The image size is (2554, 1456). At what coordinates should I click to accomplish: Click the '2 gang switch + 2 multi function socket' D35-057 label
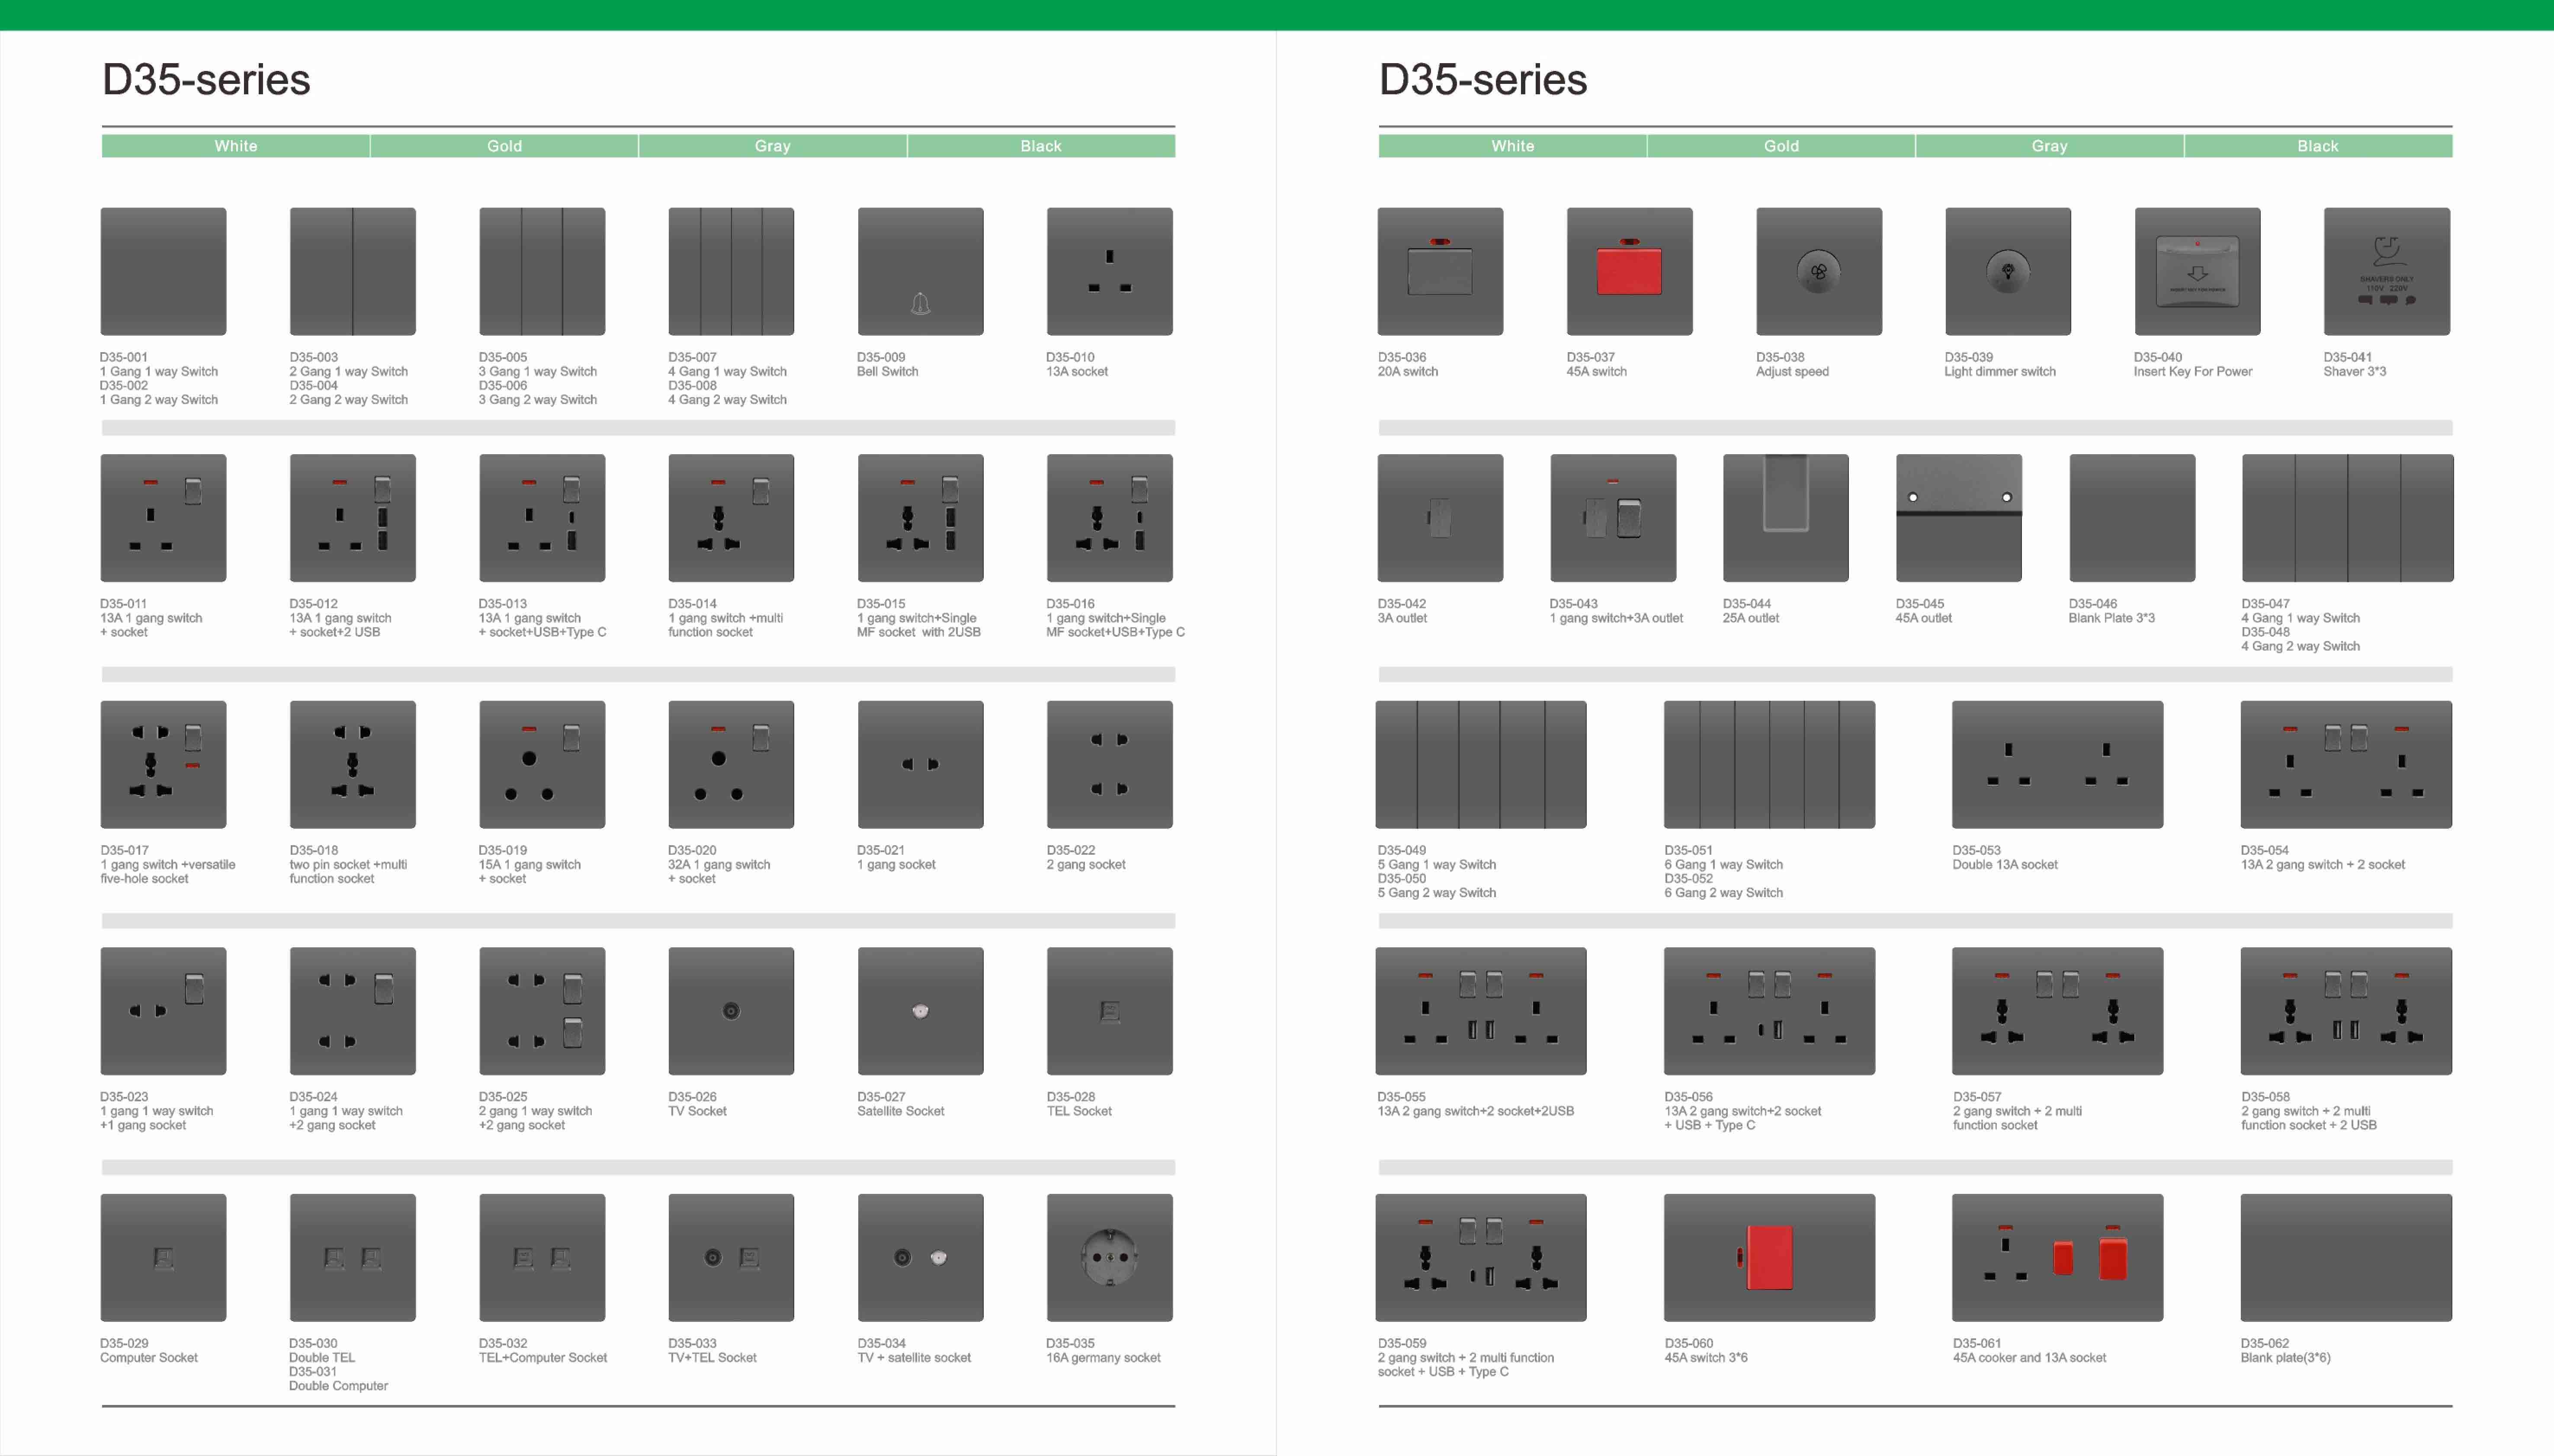(2017, 1118)
